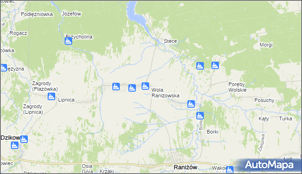Select the Stece place label

pos(170,41)
